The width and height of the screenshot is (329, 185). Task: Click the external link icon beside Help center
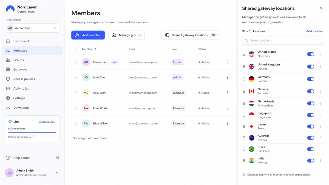(57, 158)
